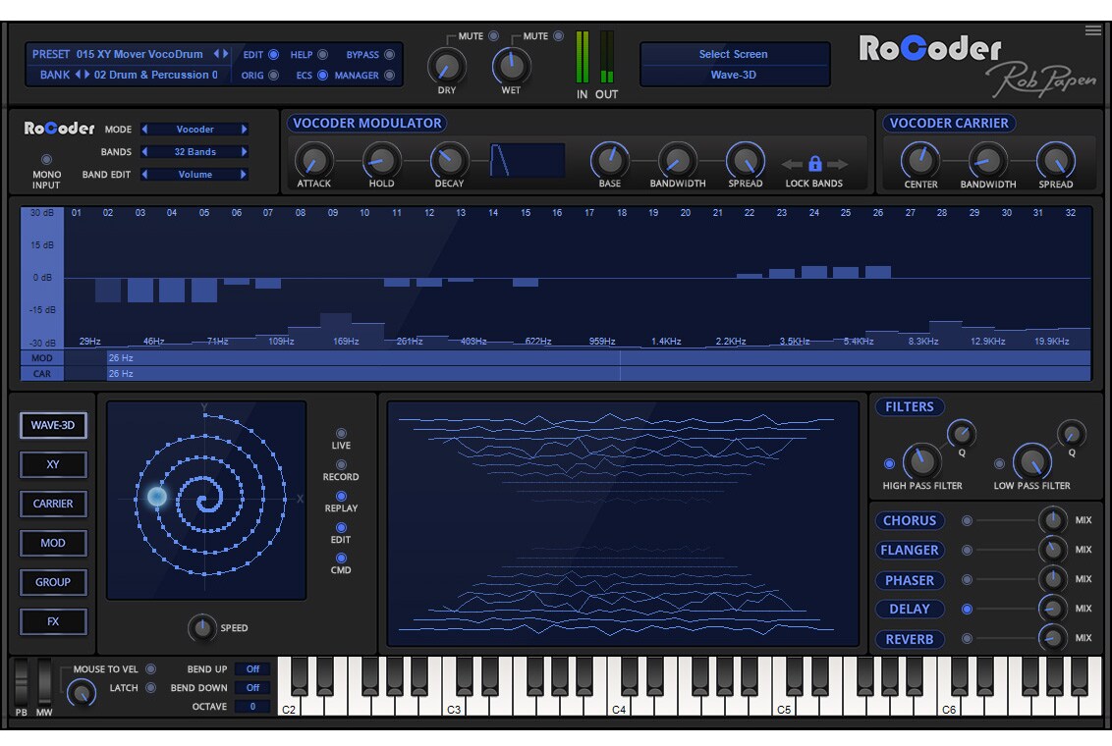Click the PHASER effect button
The image size is (1112, 746).
coord(910,580)
